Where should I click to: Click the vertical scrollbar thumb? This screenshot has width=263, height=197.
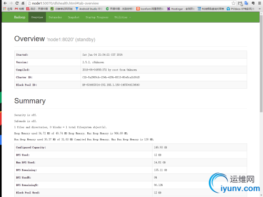pyautogui.click(x=261, y=63)
